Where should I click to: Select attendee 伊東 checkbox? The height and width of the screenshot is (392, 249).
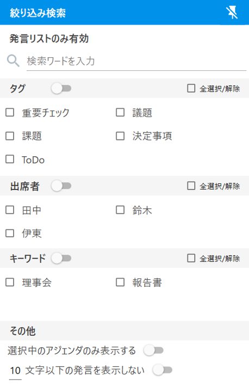(10, 233)
